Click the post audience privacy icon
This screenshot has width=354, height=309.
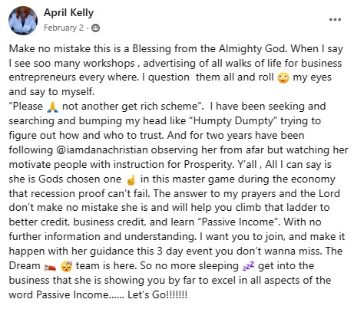tap(95, 28)
